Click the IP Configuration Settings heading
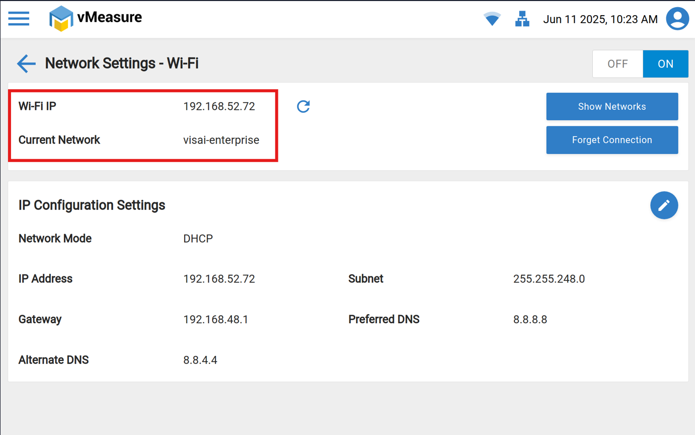This screenshot has height=435, width=695. tap(92, 205)
